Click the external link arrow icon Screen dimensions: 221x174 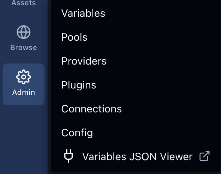point(205,156)
